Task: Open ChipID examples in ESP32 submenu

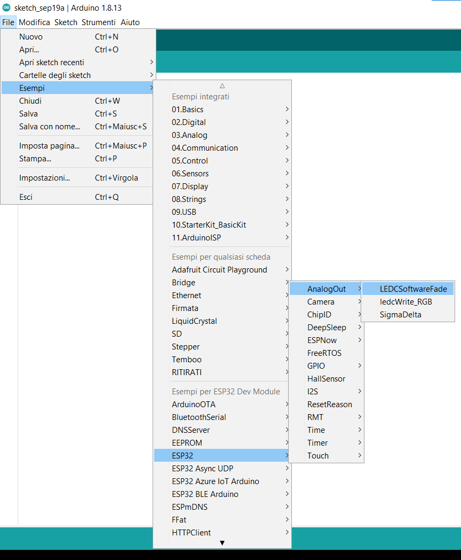Action: point(326,315)
